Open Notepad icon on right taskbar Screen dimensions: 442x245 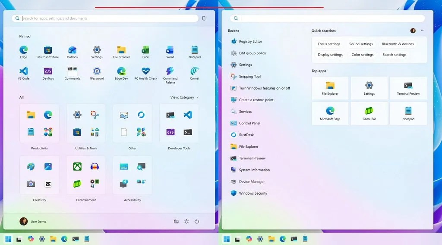305,239
